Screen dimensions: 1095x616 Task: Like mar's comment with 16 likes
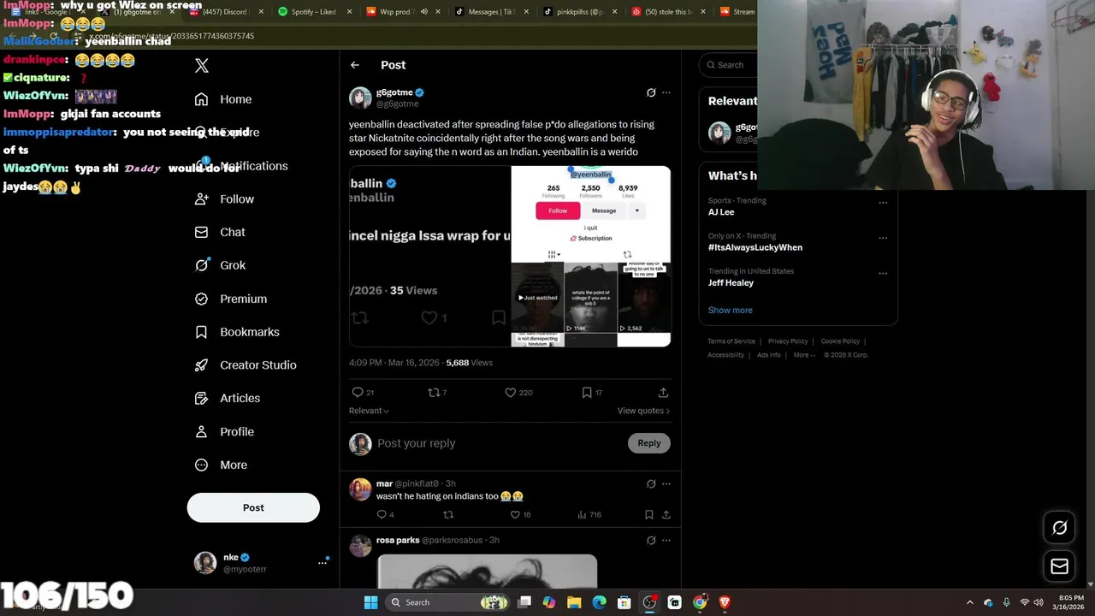pyautogui.click(x=515, y=514)
